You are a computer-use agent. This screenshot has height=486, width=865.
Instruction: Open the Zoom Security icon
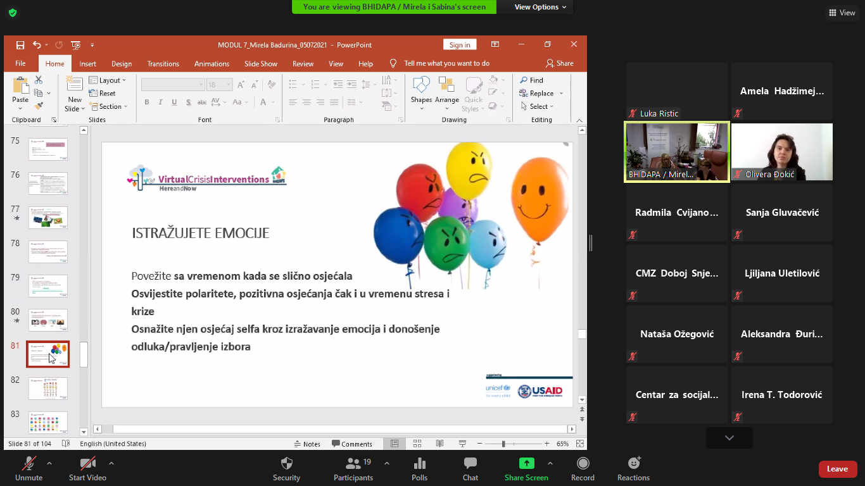tap(286, 463)
